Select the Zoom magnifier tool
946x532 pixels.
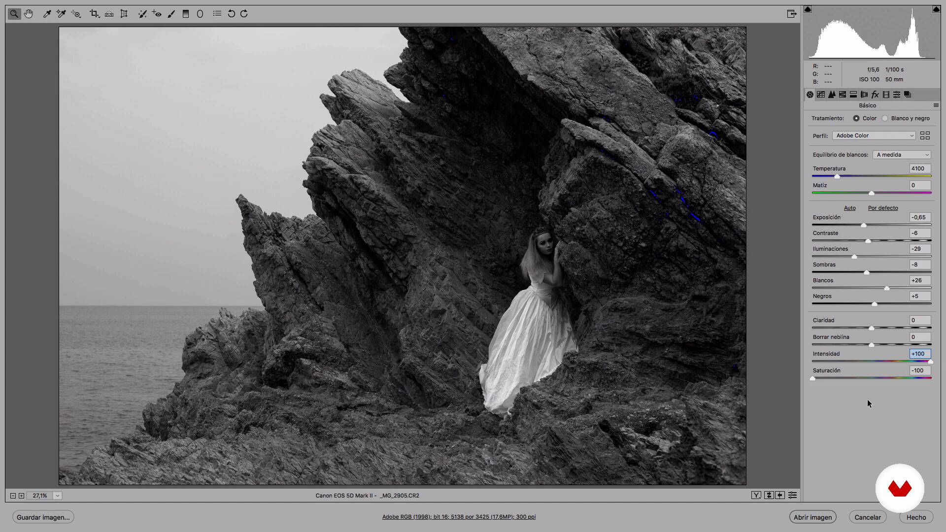tap(14, 14)
